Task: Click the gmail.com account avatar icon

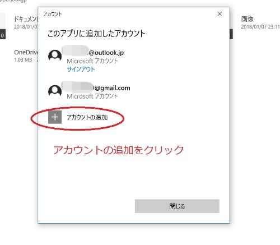Action: click(55, 91)
